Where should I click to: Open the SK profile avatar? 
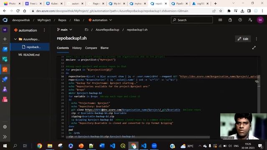coord(260,20)
